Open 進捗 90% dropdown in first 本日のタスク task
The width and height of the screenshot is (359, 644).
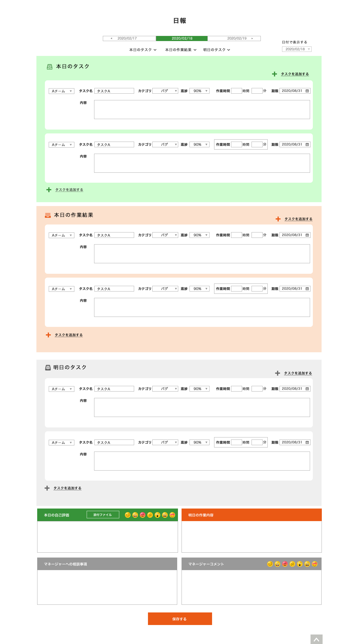[200, 91]
